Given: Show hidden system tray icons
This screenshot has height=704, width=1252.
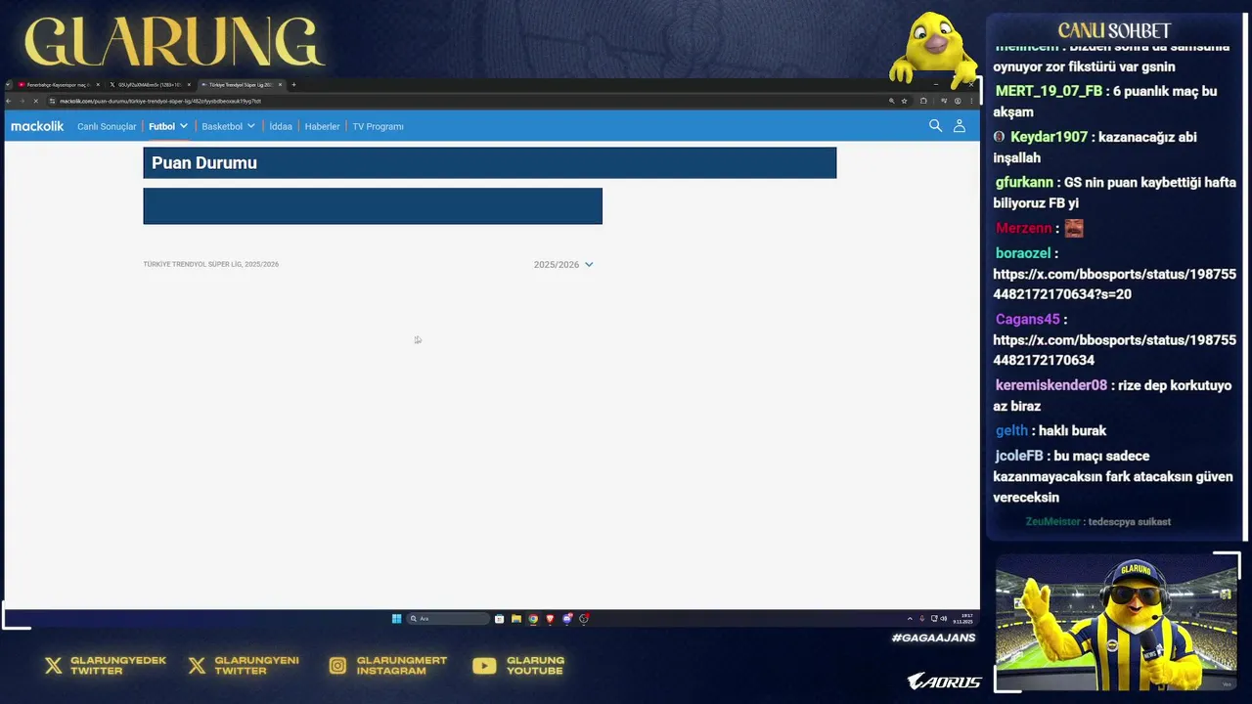Looking at the screenshot, I should pos(910,618).
